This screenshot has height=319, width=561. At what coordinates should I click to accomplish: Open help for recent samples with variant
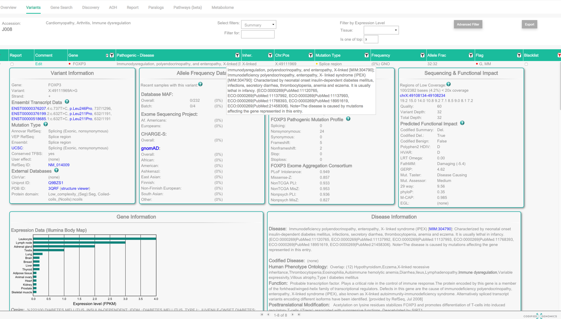pyautogui.click(x=200, y=84)
